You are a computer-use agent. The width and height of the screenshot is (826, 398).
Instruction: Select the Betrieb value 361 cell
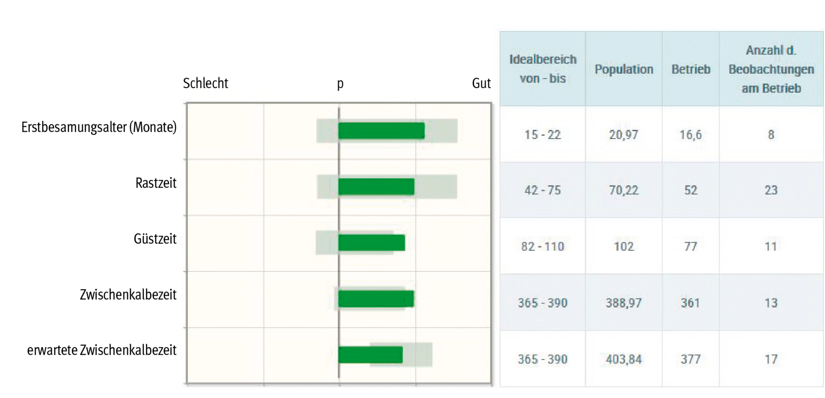coord(690,303)
